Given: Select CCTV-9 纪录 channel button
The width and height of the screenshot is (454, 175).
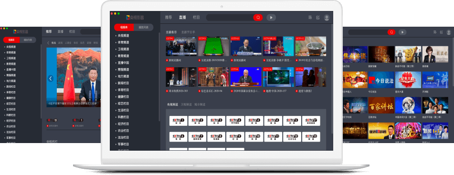Looking at the screenshot, I should pos(235,137).
